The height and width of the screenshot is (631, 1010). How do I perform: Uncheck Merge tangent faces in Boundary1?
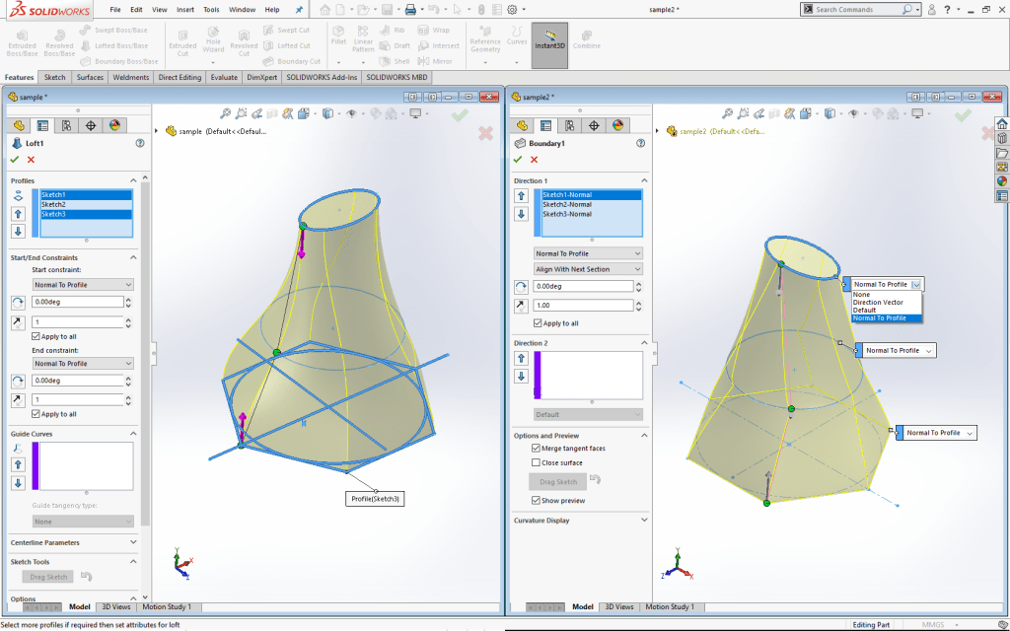coord(535,448)
